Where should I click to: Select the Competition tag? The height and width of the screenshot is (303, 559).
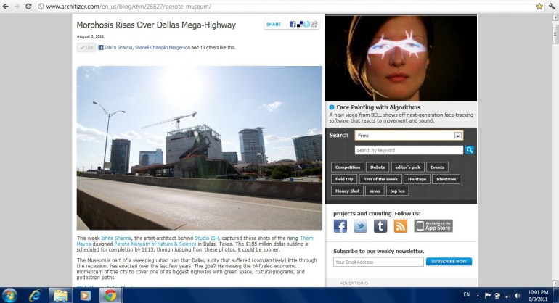[348, 167]
